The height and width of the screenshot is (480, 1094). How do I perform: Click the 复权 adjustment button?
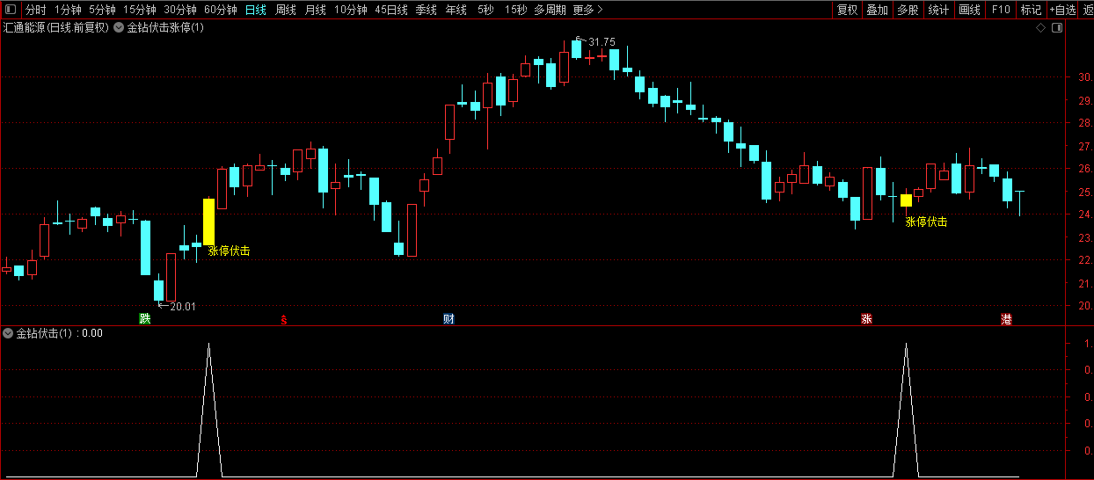pyautogui.click(x=847, y=10)
